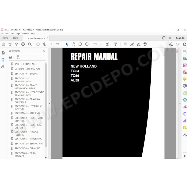
Task: Go to SECTION 66 -- THRESHING bookmark
Action: (28, 139)
